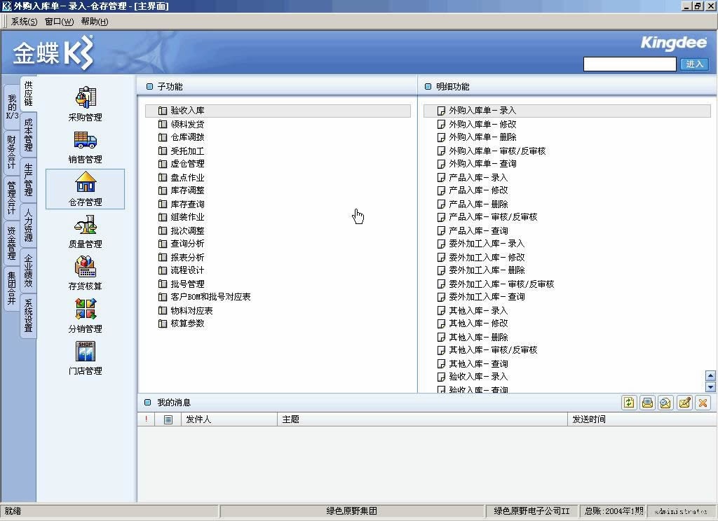Viewport: 718px width, 521px height.
Task: Click the message list column icon
Action: [x=168, y=419]
